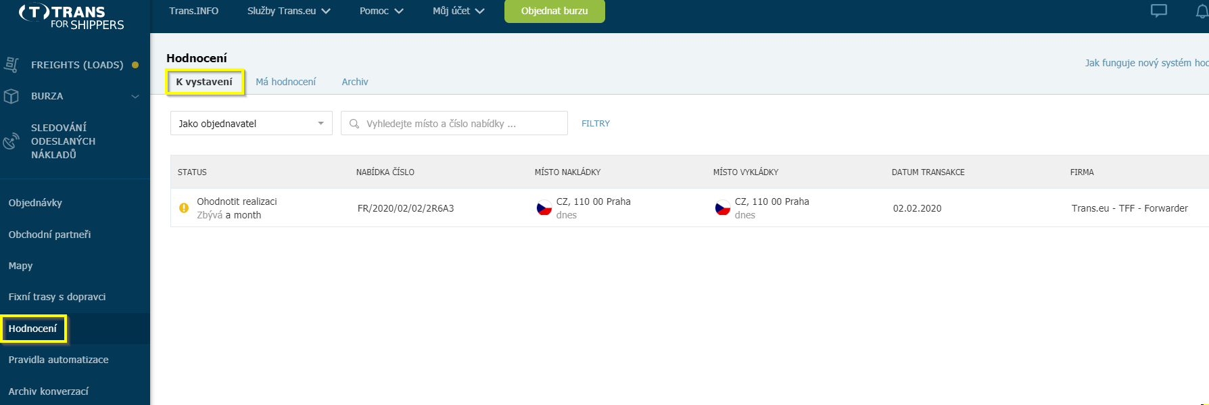Click the yellow warning status icon

click(x=184, y=208)
